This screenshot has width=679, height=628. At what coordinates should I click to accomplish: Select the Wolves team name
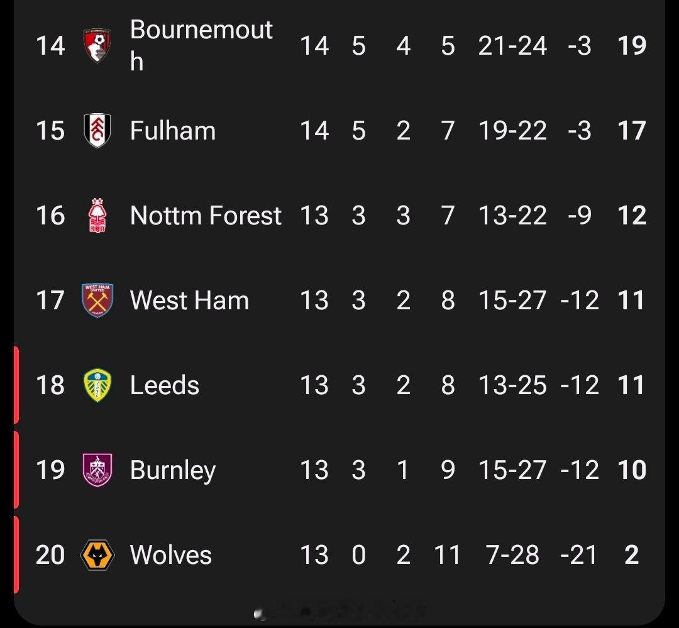pyautogui.click(x=171, y=554)
